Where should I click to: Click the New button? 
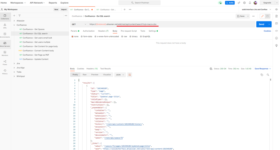click(x=56, y=10)
